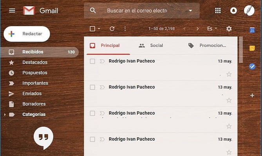The width and height of the screenshot is (262, 156).
Task: Select the third Rodrigo Ivan Pacheco email checkbox
Action: 92,113
